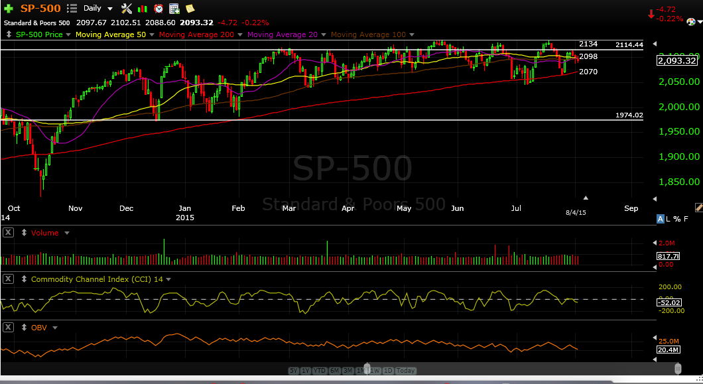Expand the Moving Average 50 dropdown arrow
Screen dimensions: 703x384
pos(151,34)
